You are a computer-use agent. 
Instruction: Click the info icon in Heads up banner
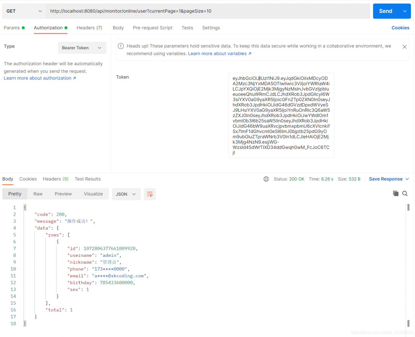(x=121, y=46)
